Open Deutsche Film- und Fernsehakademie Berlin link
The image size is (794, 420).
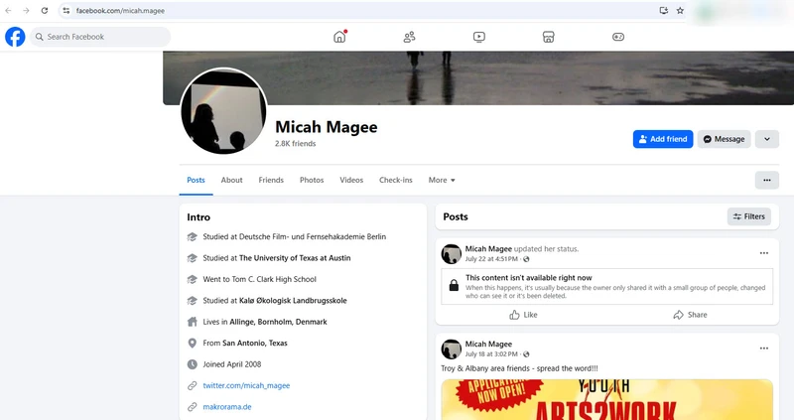pyautogui.click(x=313, y=236)
